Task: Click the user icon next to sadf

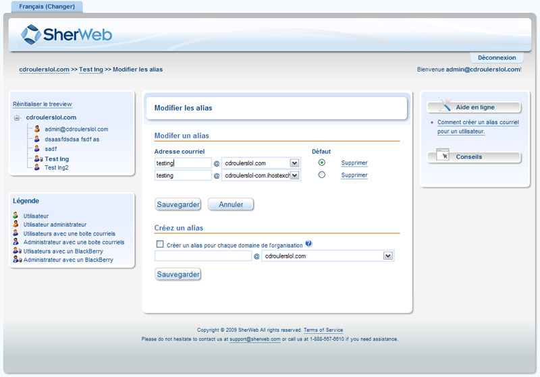Action: [38, 148]
